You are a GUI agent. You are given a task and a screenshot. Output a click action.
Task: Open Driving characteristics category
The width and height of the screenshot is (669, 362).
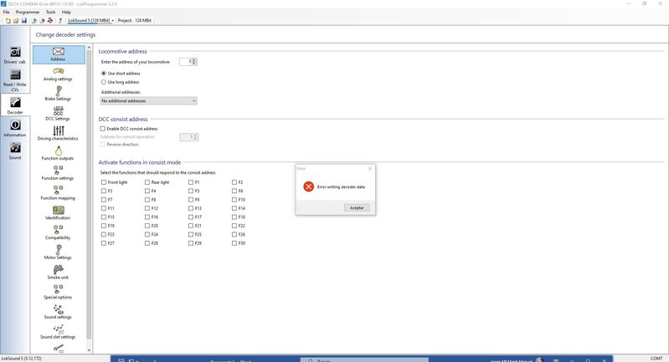tap(58, 133)
